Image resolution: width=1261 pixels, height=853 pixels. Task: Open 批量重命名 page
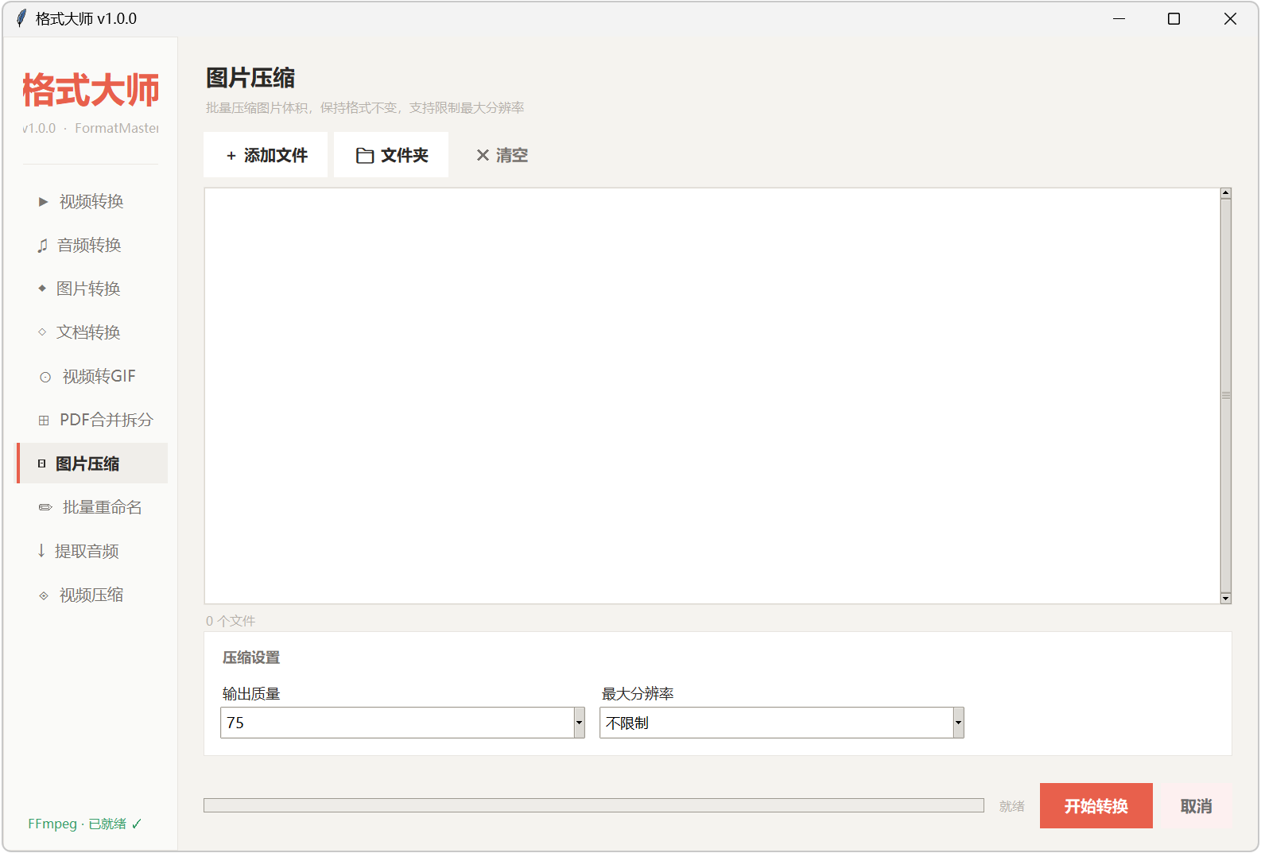pyautogui.click(x=92, y=507)
